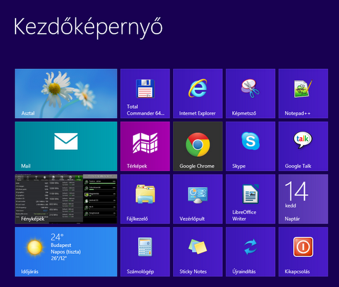Click the 'Budapest' city name
This screenshot has width=339, height=287.
click(x=61, y=245)
